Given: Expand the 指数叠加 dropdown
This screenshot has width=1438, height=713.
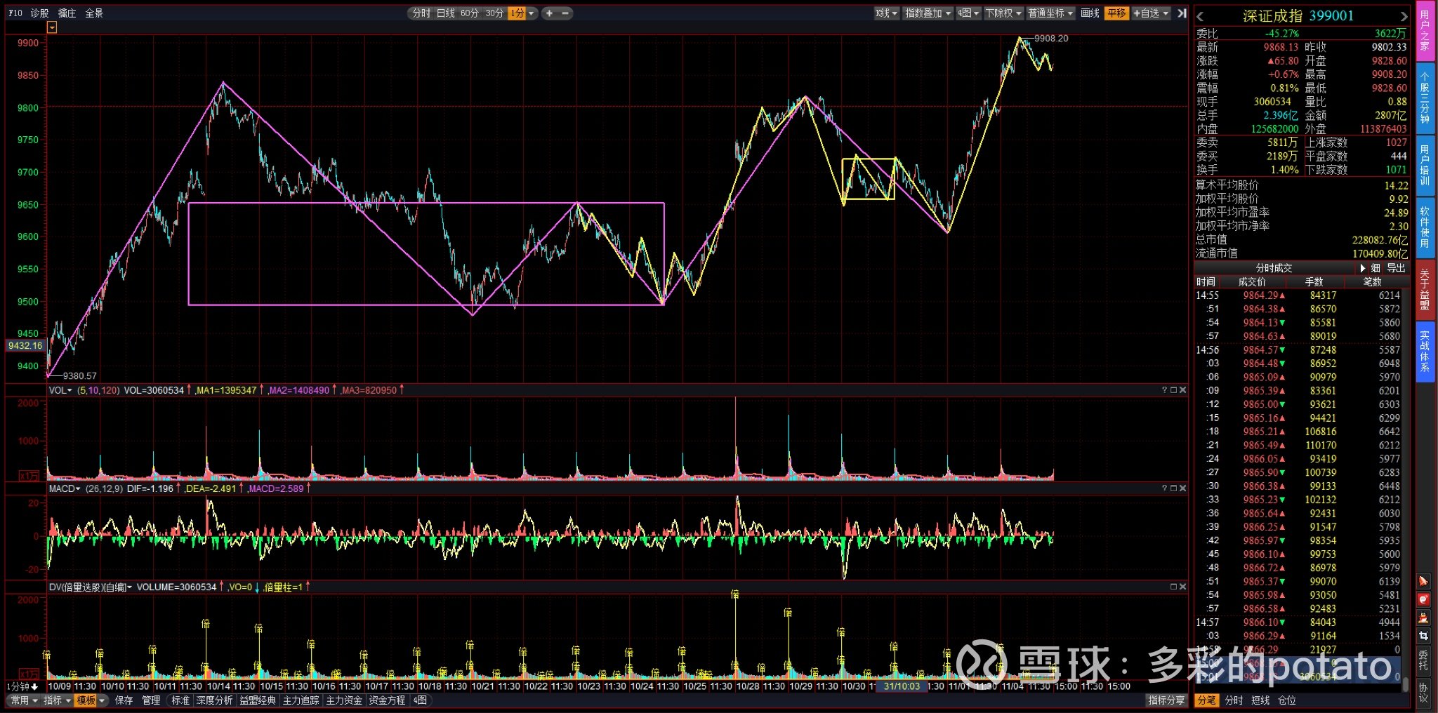Looking at the screenshot, I should tap(928, 13).
